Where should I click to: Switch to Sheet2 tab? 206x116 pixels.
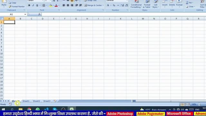click(x=36, y=101)
